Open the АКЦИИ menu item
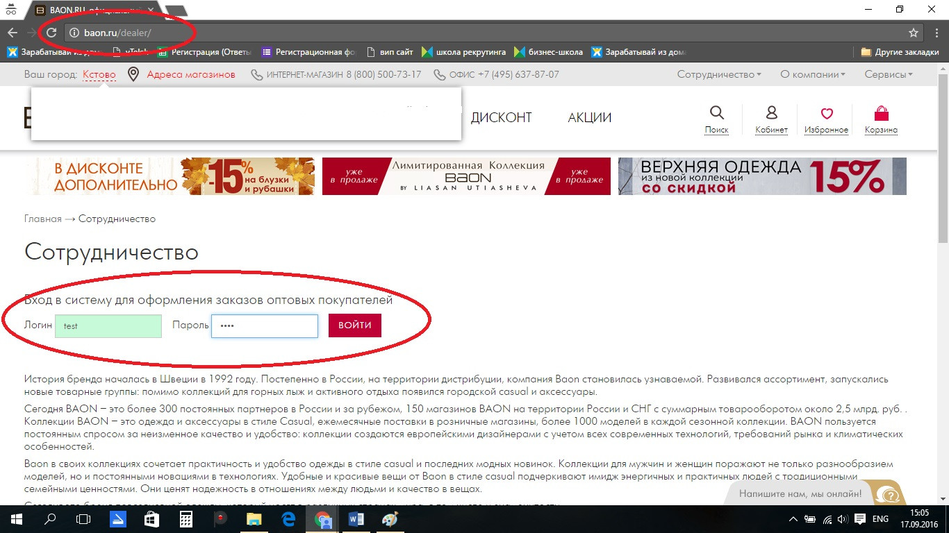The height and width of the screenshot is (533, 949). [589, 117]
